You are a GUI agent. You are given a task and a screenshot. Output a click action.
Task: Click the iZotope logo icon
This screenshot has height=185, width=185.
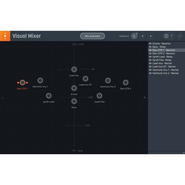click(x=180, y=36)
